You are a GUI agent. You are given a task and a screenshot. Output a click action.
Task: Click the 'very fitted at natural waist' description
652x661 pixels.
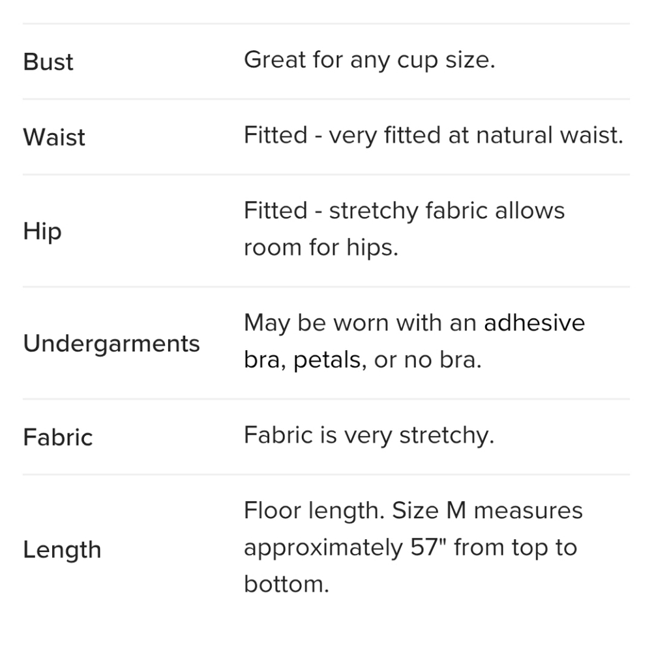click(x=476, y=136)
